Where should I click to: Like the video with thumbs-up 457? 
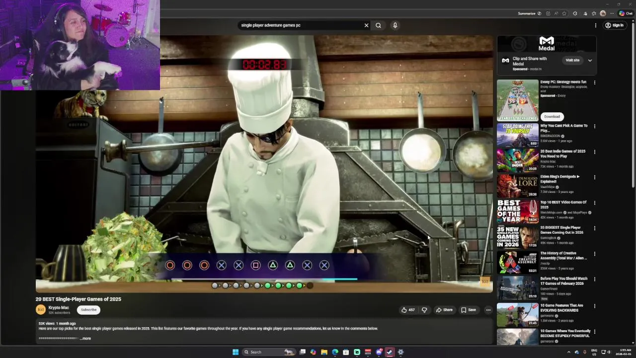pyautogui.click(x=408, y=310)
